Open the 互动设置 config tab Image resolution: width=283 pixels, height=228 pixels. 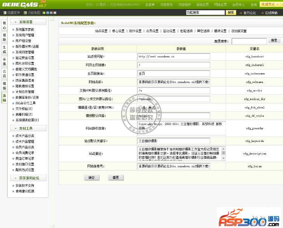click(169, 31)
